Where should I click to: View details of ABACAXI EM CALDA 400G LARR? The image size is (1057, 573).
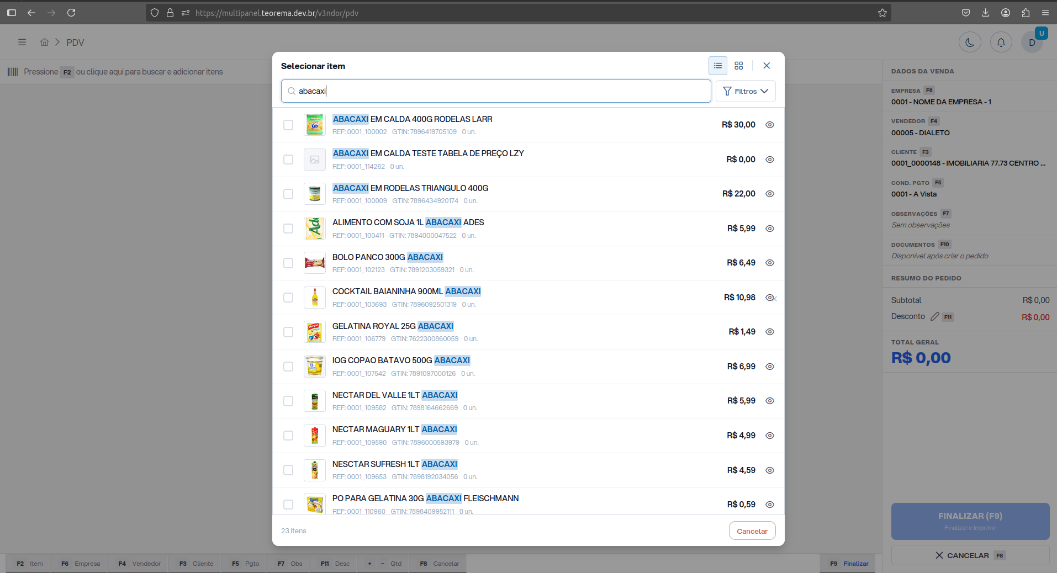[770, 125]
